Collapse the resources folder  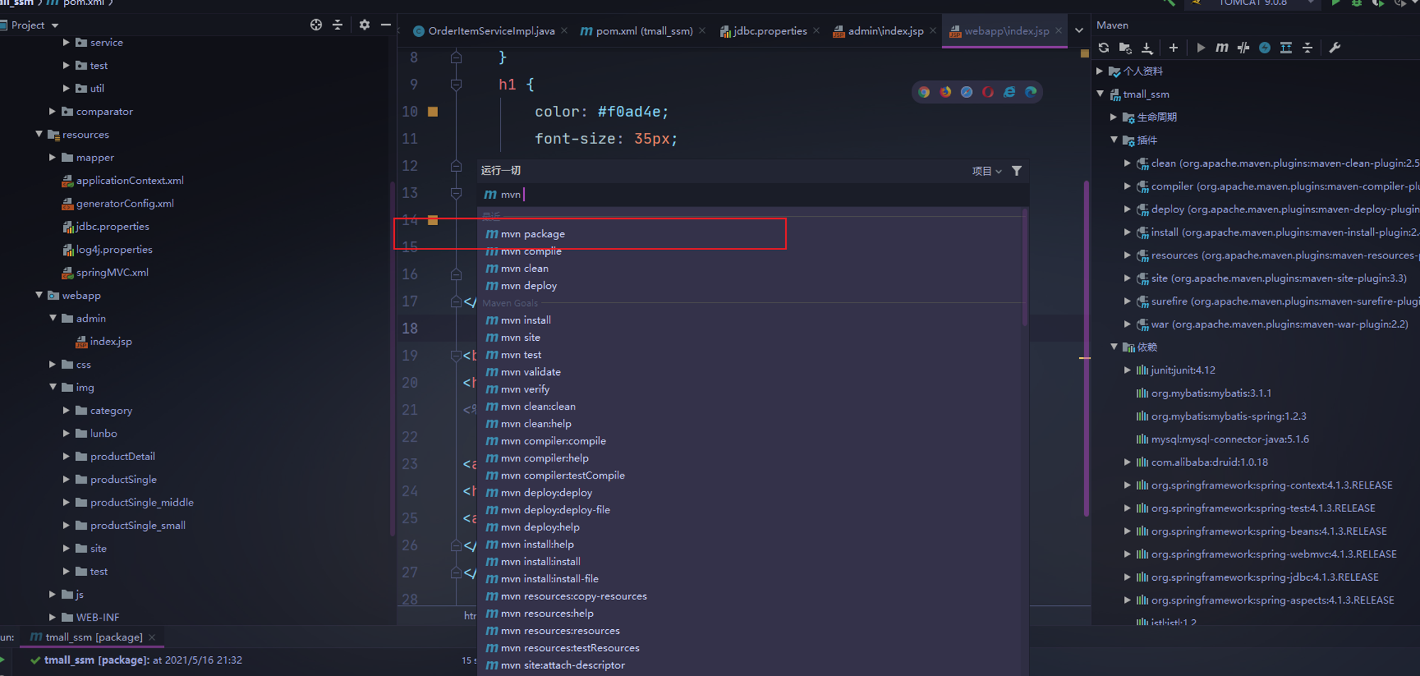click(38, 134)
